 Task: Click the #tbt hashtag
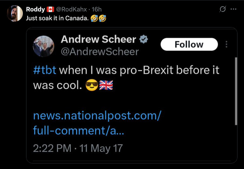[45, 70]
